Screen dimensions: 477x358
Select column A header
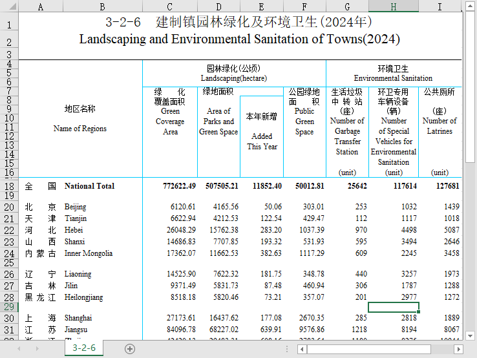pos(41,6)
